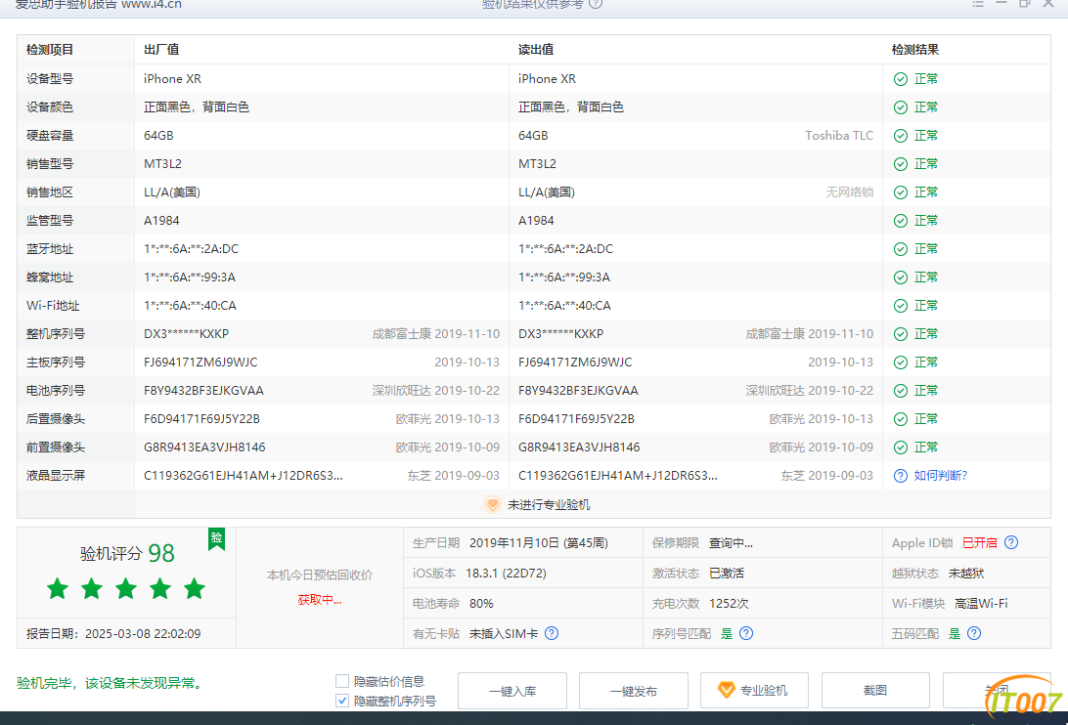Select the 无网络锁 label
Screen dimensions: 1068x725
(849, 192)
